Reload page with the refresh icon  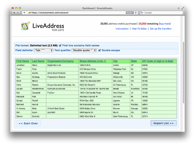pyautogui.click(x=136, y=13)
